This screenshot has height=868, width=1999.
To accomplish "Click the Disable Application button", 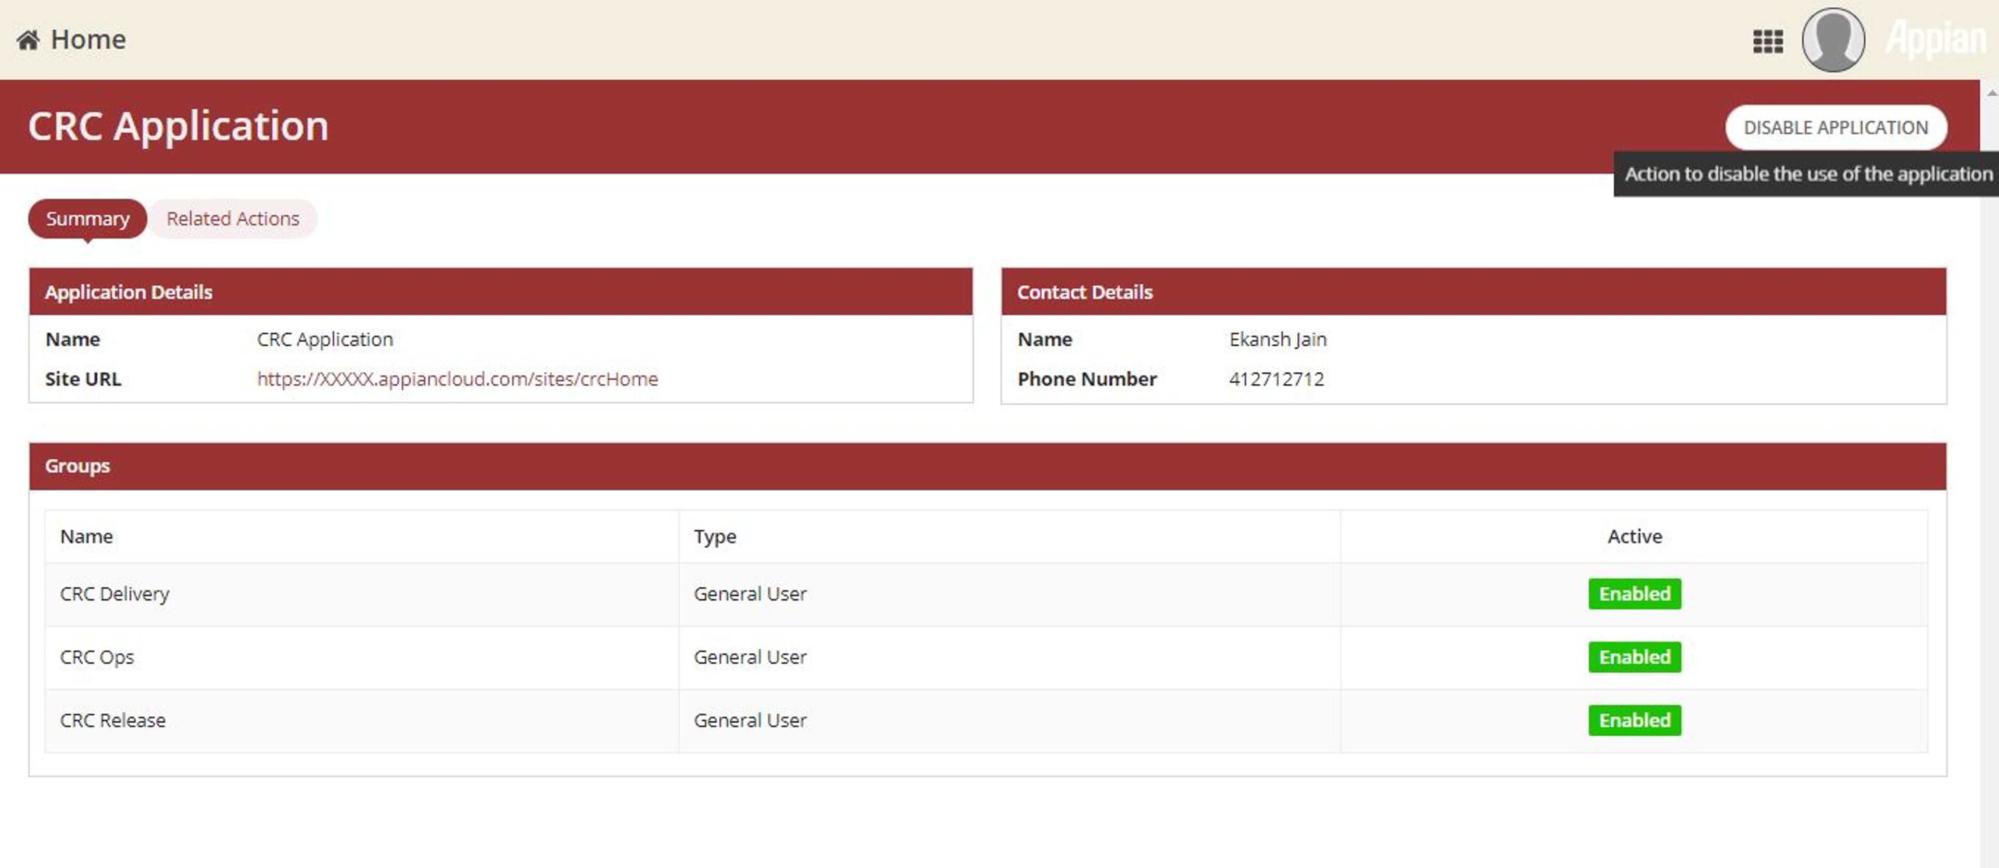I will (1835, 128).
